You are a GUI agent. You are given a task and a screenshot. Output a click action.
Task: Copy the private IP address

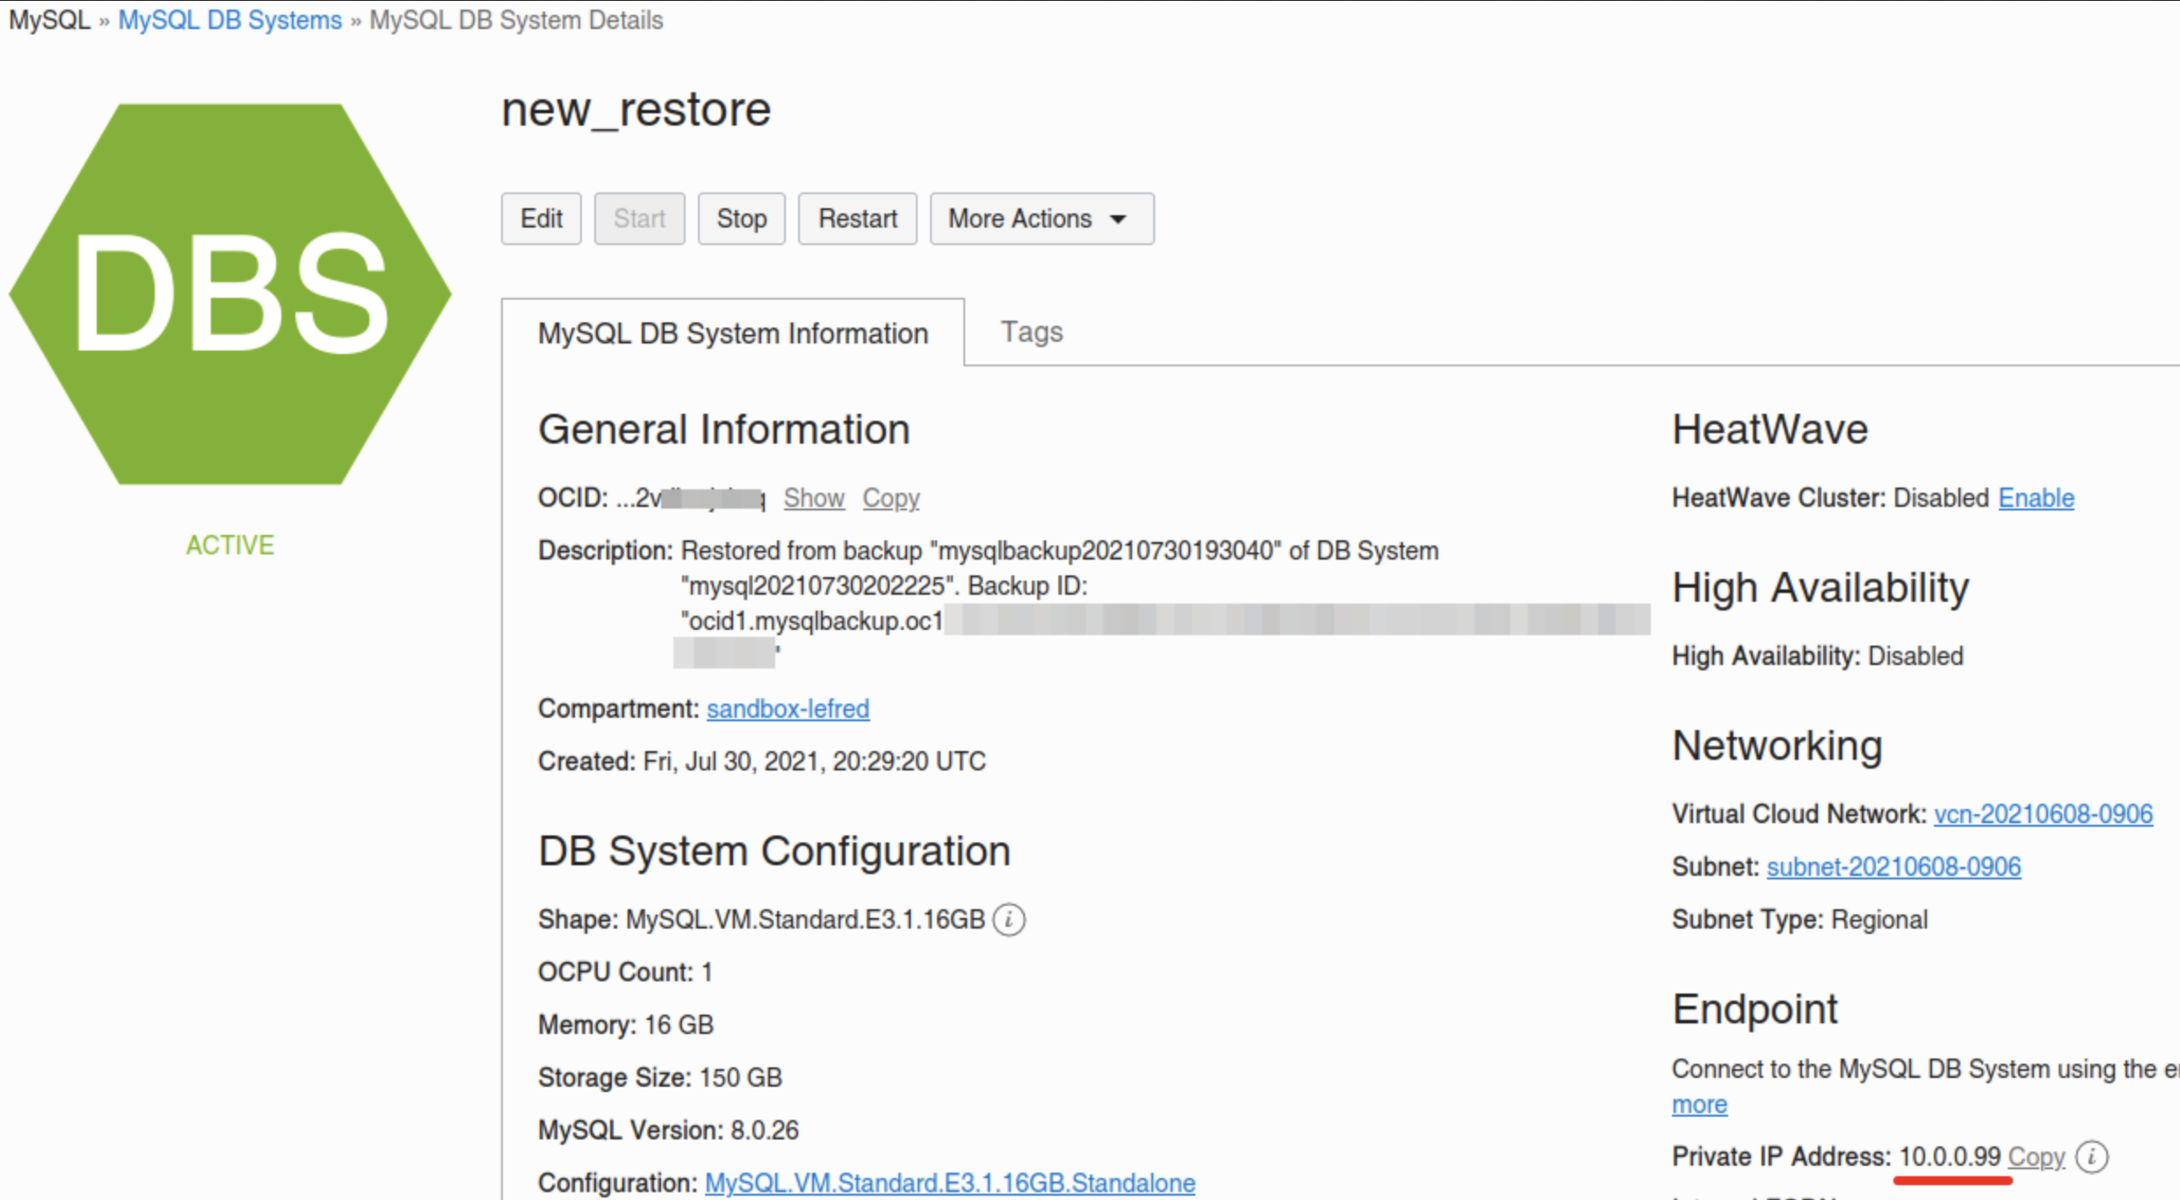pyautogui.click(x=2036, y=1157)
